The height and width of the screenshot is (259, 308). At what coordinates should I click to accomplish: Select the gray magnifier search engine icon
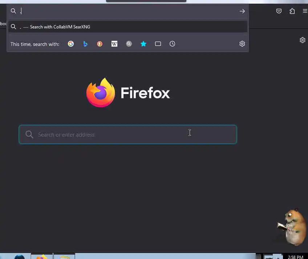click(129, 44)
